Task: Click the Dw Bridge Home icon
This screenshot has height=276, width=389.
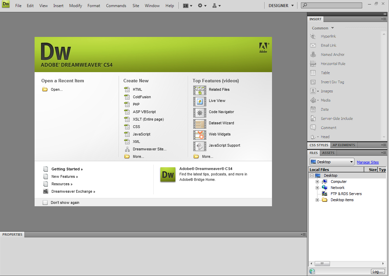Action: click(x=168, y=175)
